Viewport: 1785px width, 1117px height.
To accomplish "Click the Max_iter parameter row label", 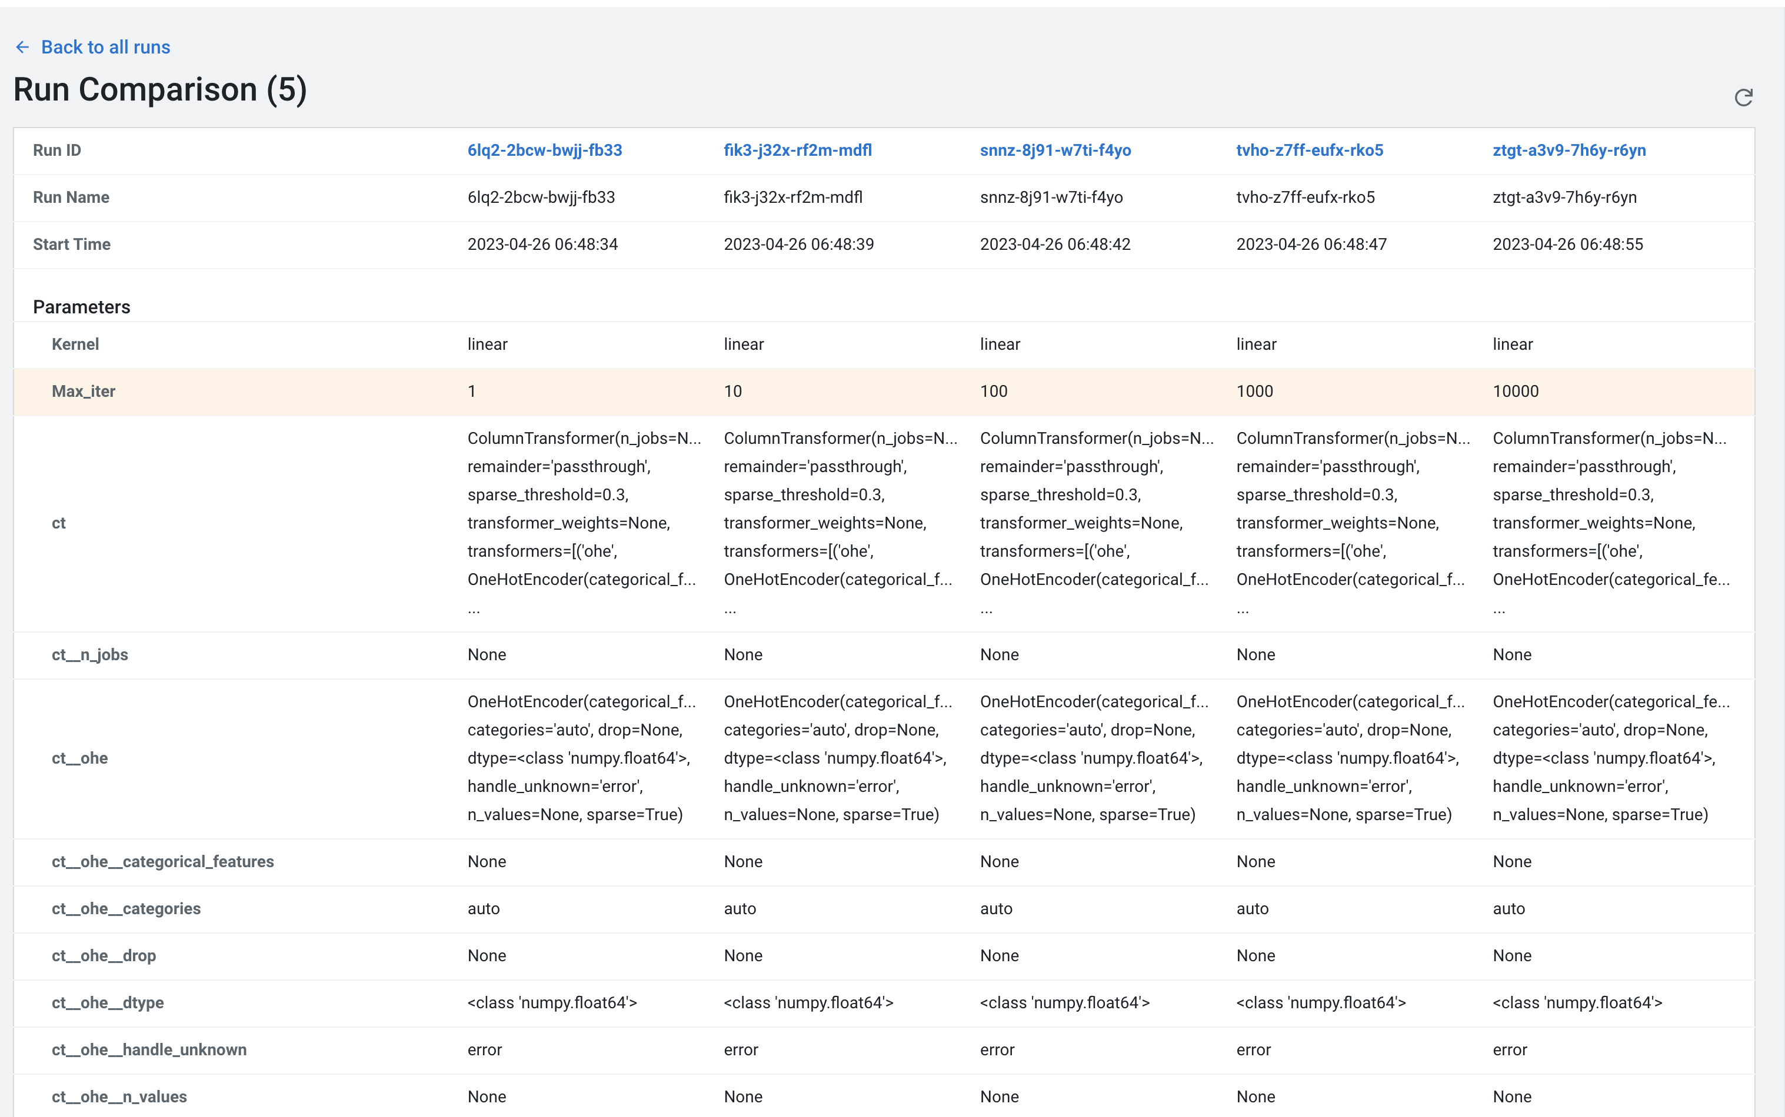I will point(84,391).
